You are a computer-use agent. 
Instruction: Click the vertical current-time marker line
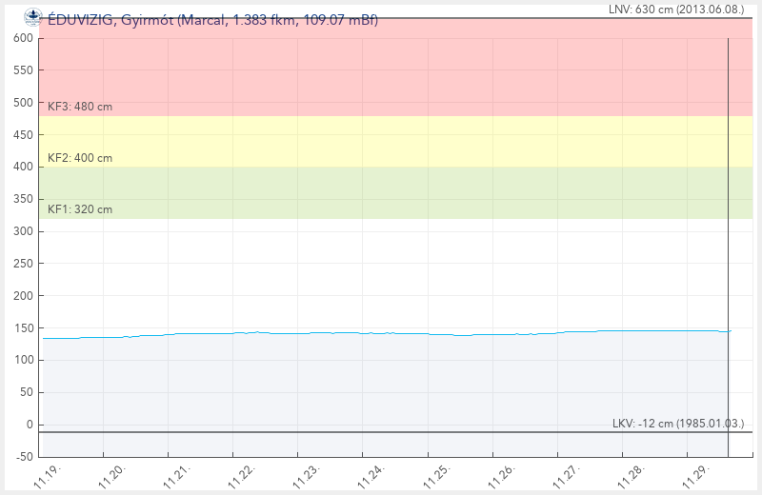coord(728,238)
